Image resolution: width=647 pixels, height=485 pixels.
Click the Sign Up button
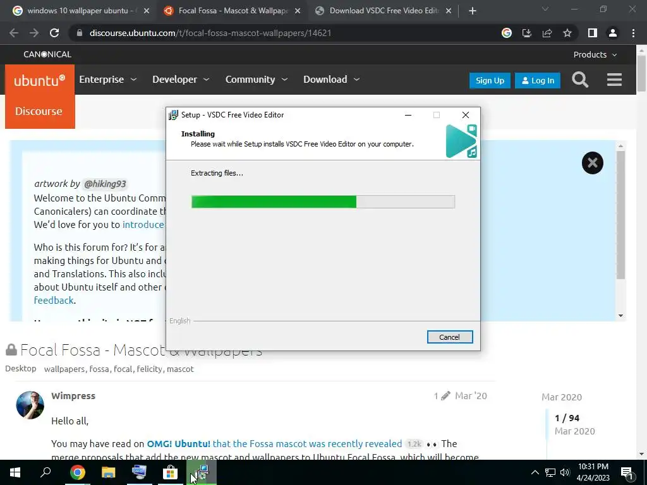click(x=490, y=80)
